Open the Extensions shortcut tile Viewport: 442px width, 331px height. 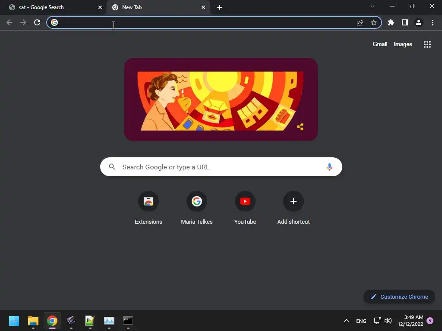click(x=148, y=207)
